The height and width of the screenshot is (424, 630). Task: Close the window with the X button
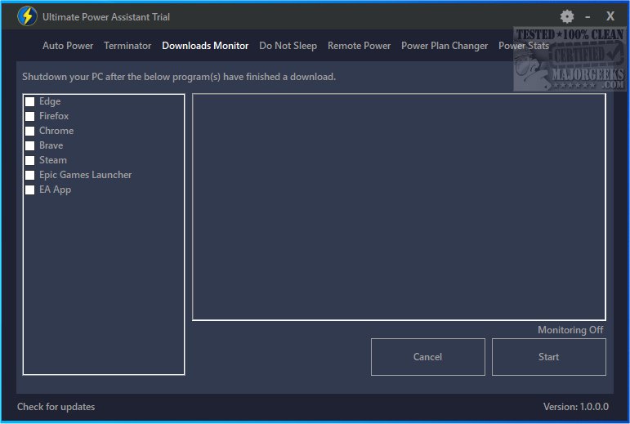610,16
